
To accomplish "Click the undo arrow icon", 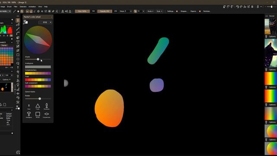I will [x=238, y=7].
